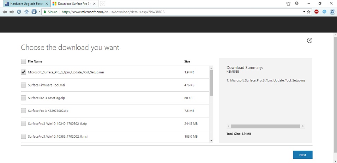Viewport: 337px width, 163px height.
Task: Open the red ABP Adblock extension icon
Action: click(x=317, y=12)
